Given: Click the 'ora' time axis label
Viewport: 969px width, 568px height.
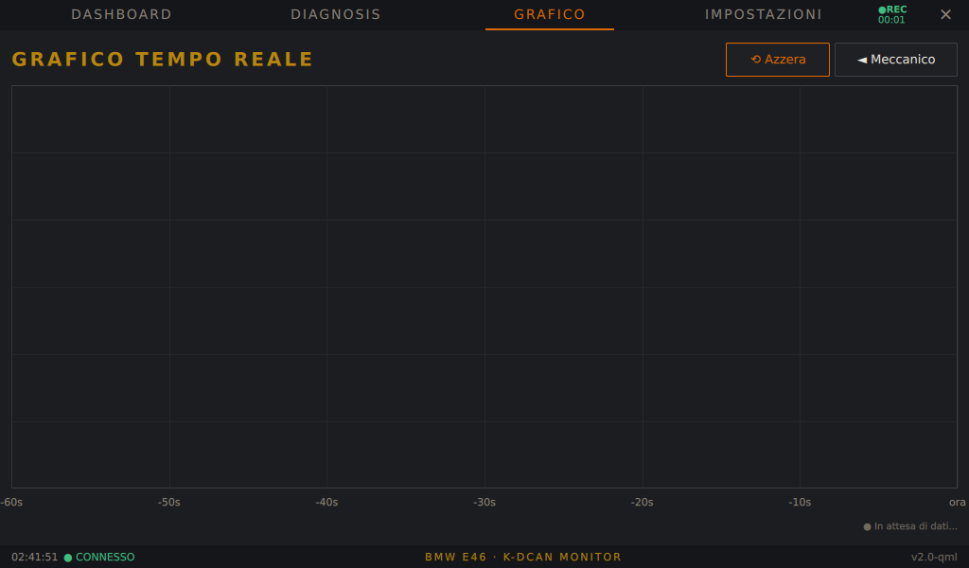Looking at the screenshot, I should [x=958, y=502].
